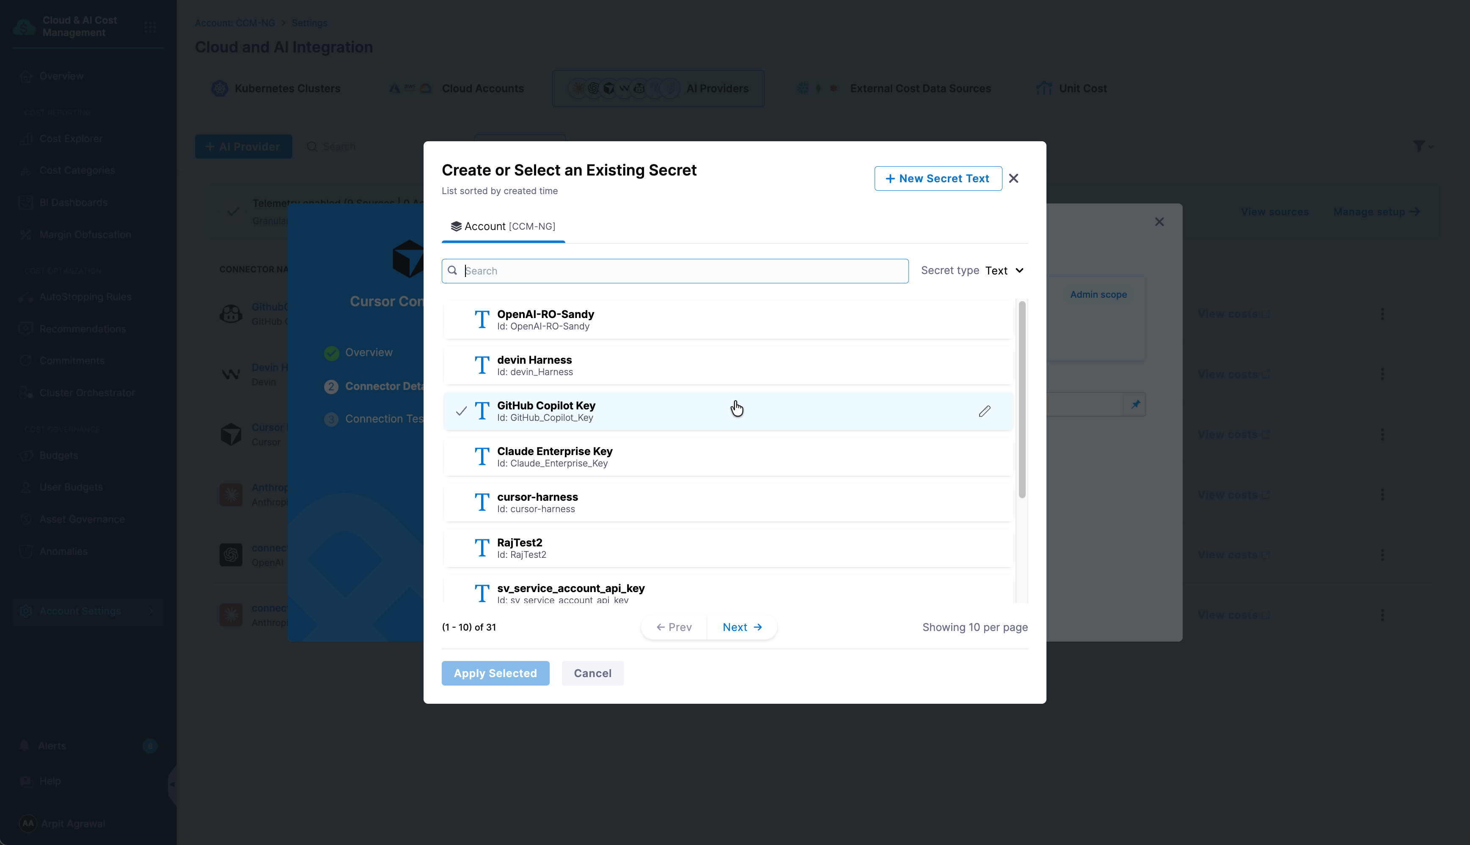Click search magnifier icon in secret dialog

pos(452,270)
